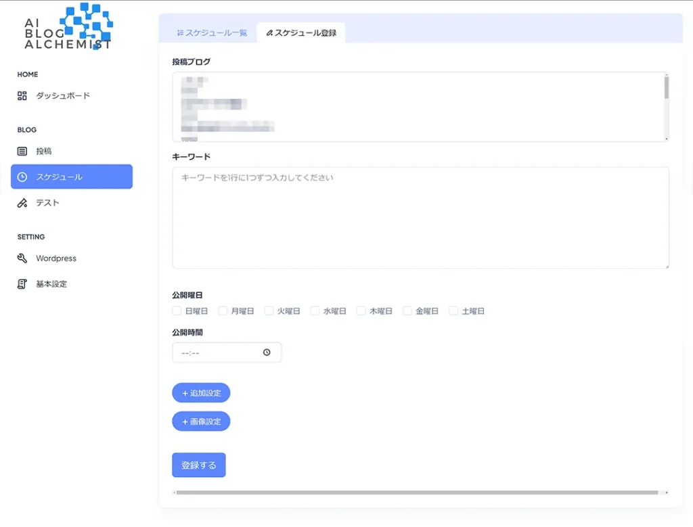Click the wrench icon next to Wordpress
The image size is (693, 527).
[21, 258]
